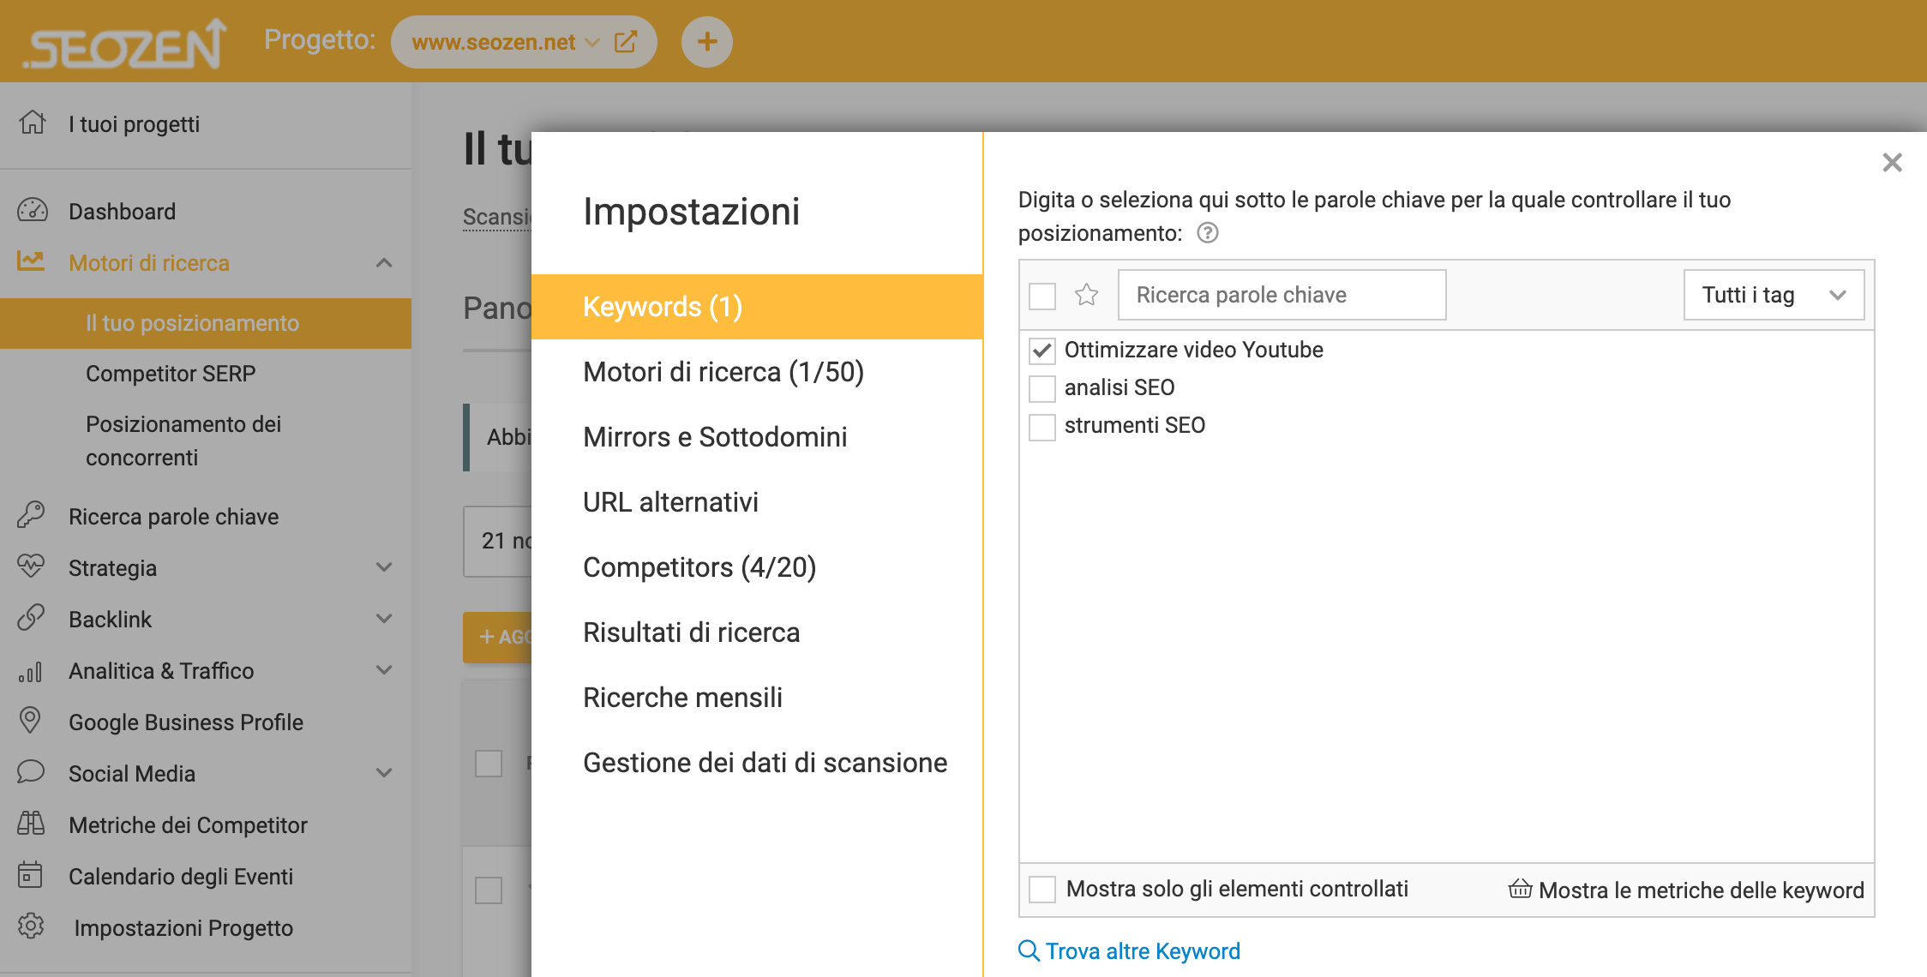The height and width of the screenshot is (977, 1927).
Task: Click the Dashboard gauge icon
Action: tap(33, 210)
